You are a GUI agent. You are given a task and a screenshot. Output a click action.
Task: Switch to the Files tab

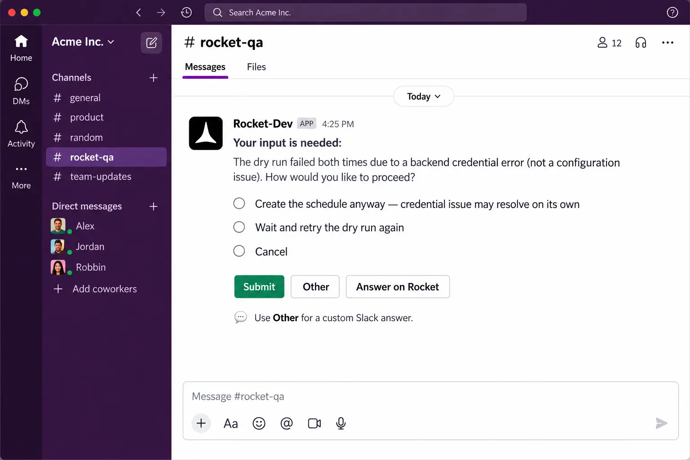pos(257,67)
